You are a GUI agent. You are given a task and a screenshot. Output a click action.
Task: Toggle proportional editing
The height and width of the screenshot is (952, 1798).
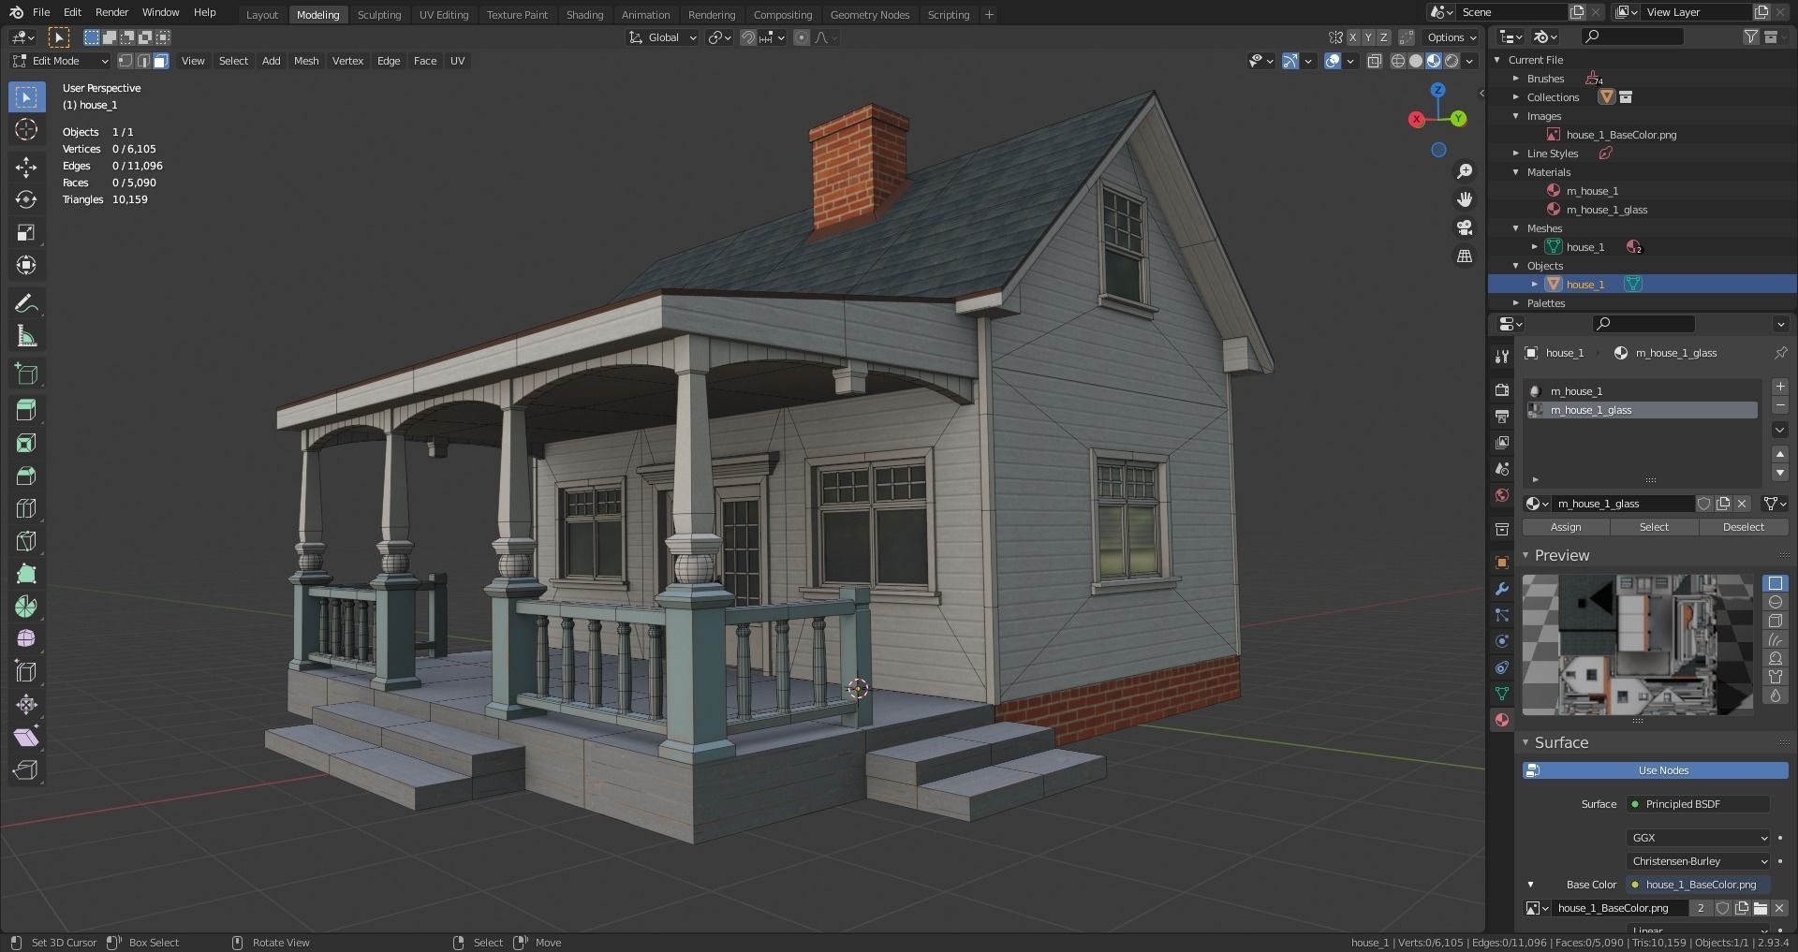(x=802, y=37)
